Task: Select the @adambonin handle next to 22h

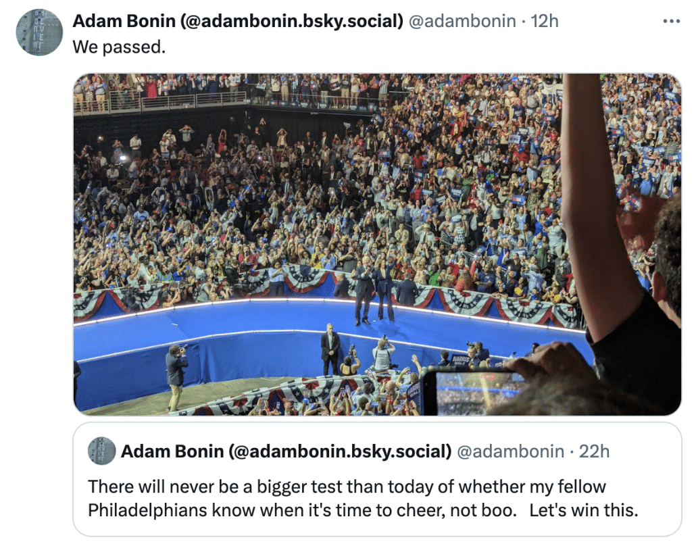Action: [x=510, y=451]
